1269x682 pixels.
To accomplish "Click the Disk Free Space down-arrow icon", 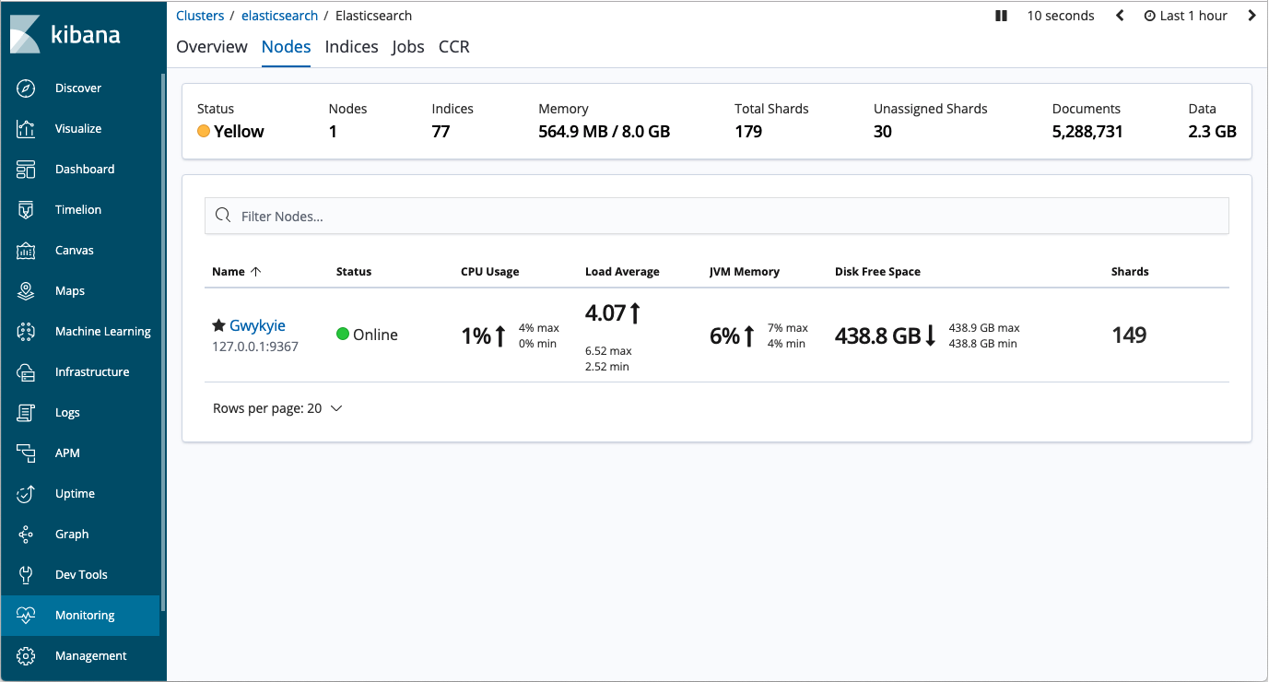I will point(930,336).
